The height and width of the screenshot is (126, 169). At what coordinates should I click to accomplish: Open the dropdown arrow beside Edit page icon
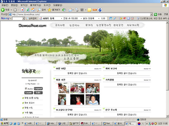86,10
